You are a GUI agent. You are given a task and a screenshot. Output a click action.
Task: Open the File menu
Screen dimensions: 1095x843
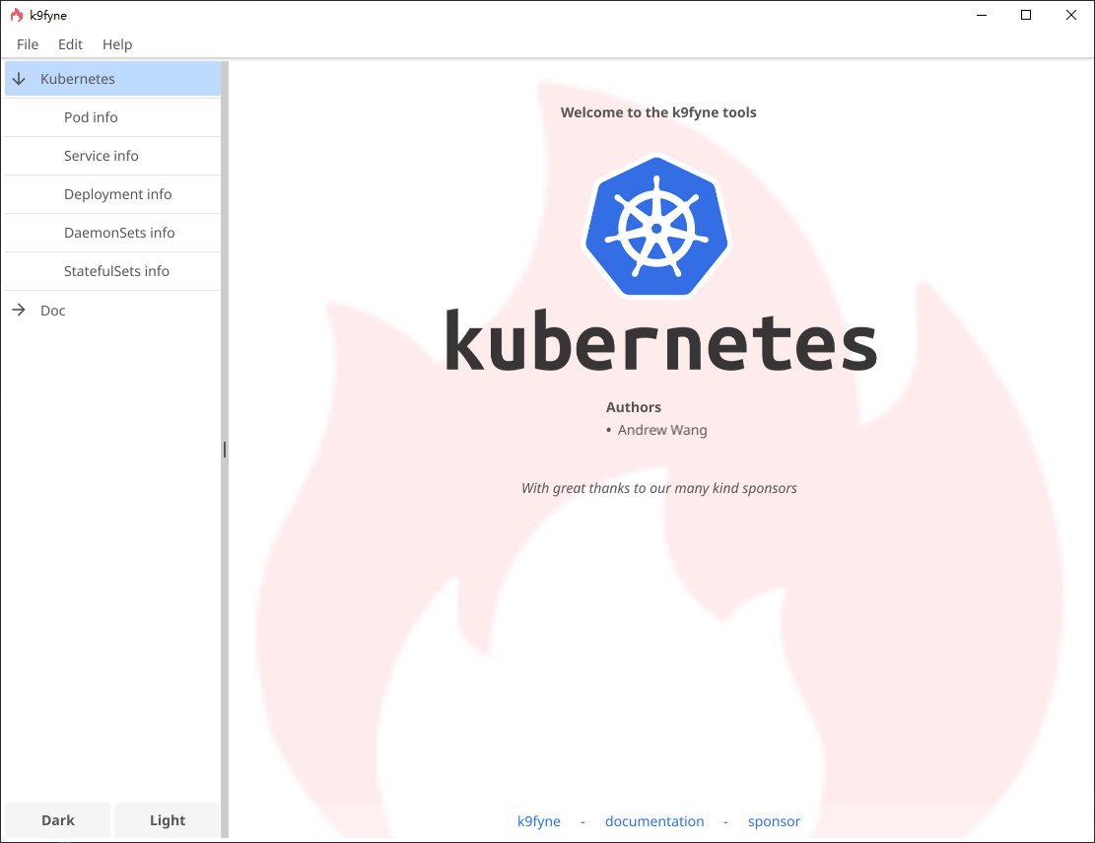pyautogui.click(x=28, y=44)
